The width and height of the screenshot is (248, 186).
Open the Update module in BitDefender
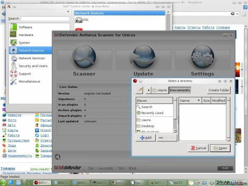click(143, 60)
